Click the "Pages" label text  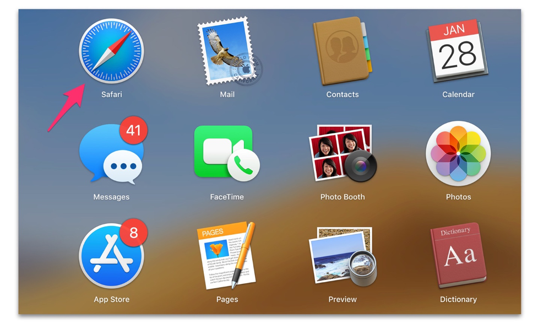(x=227, y=299)
